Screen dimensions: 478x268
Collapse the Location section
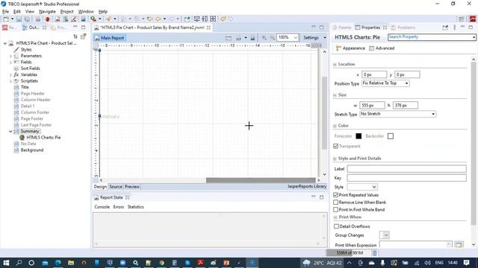pyautogui.click(x=335, y=65)
